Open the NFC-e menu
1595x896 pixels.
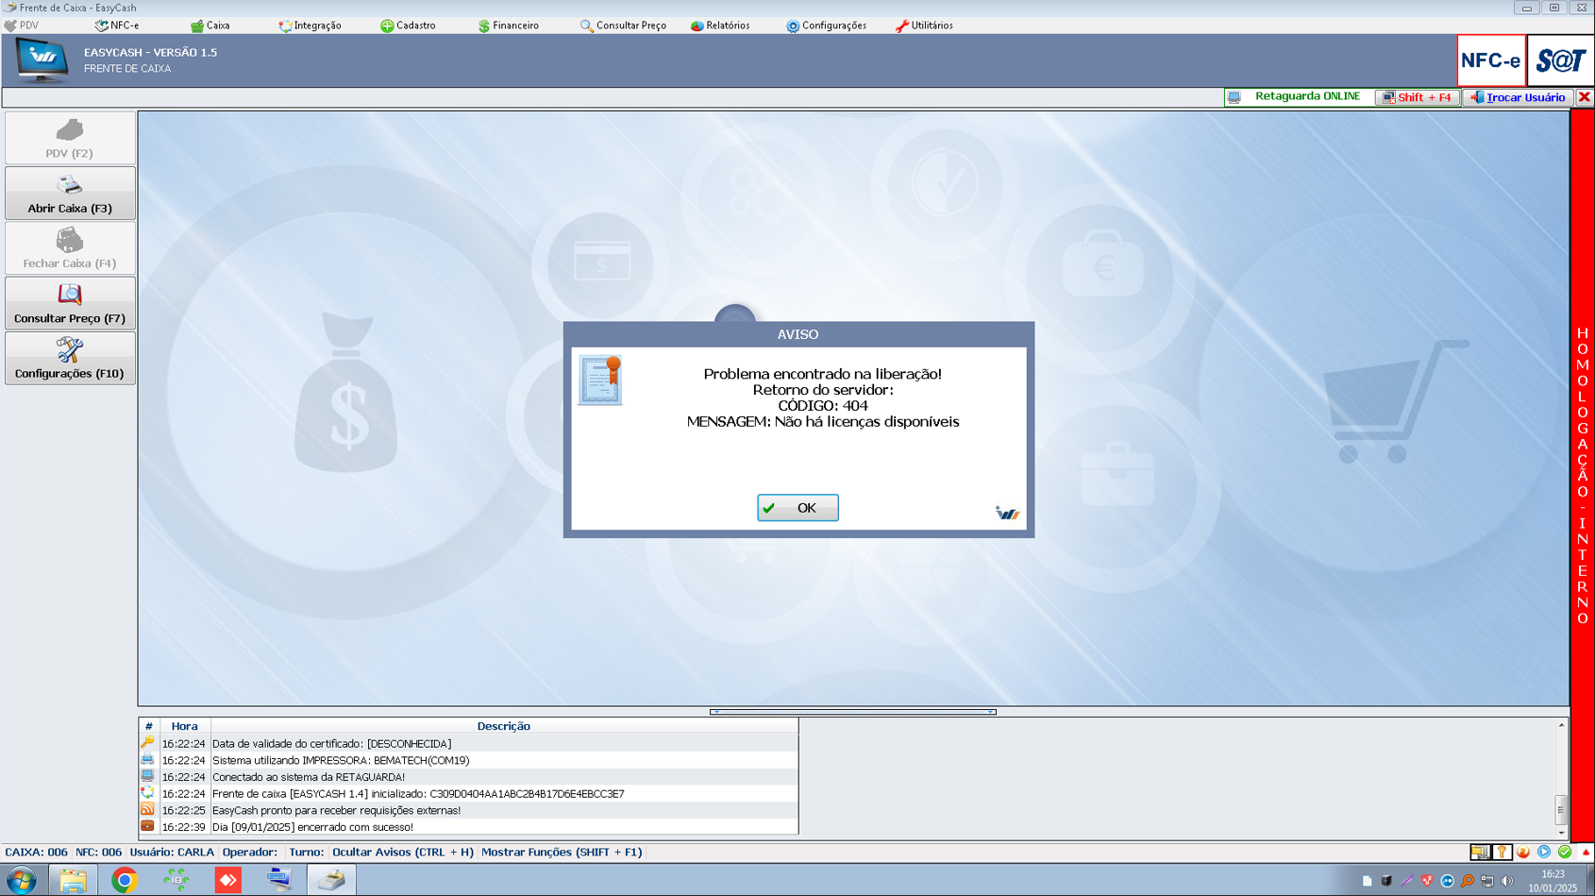point(117,25)
